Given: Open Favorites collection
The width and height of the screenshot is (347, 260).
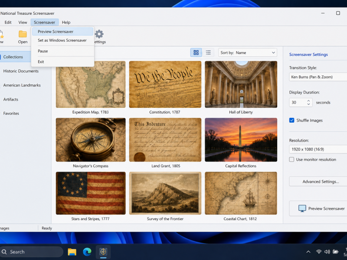Looking at the screenshot, I should click(x=11, y=114).
